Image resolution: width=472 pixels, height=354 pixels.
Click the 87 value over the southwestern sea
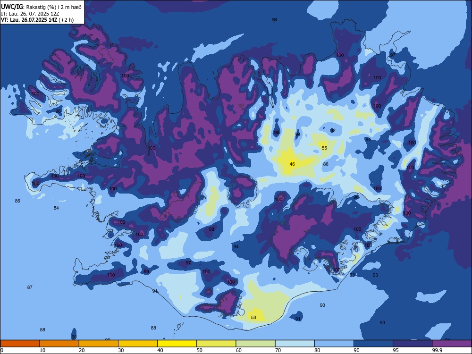30,287
